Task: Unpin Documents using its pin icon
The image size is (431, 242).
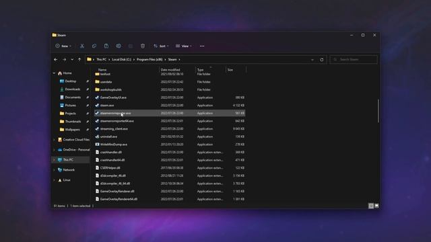Action: click(x=88, y=97)
